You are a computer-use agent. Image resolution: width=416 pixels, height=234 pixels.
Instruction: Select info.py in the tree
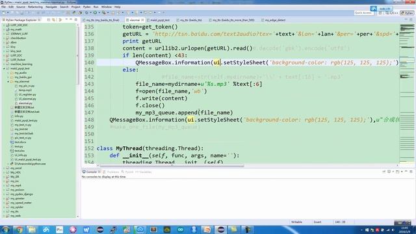[x=19, y=116]
